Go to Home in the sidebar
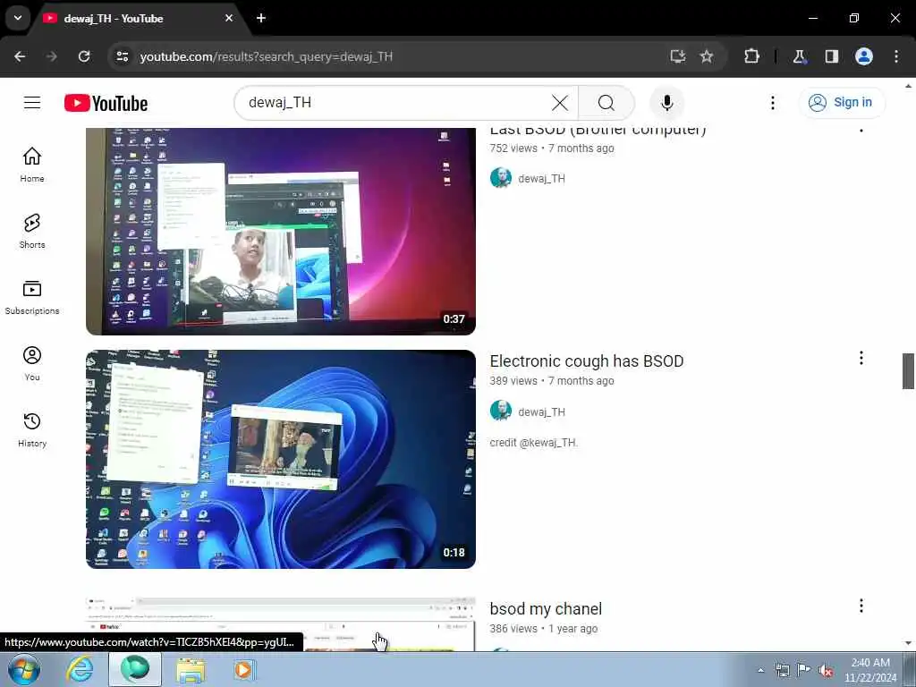The width and height of the screenshot is (916, 687). [32, 165]
